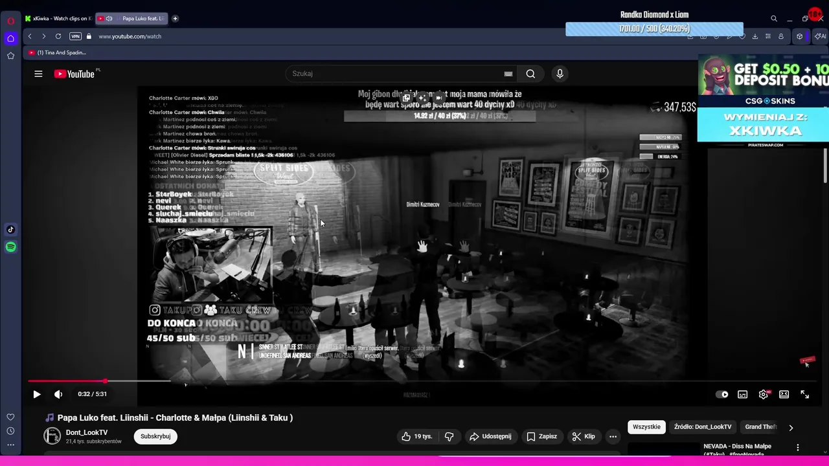Image resolution: width=829 pixels, height=466 pixels.
Task: Click the Subskrybuj subscribe button
Action: pos(155,436)
